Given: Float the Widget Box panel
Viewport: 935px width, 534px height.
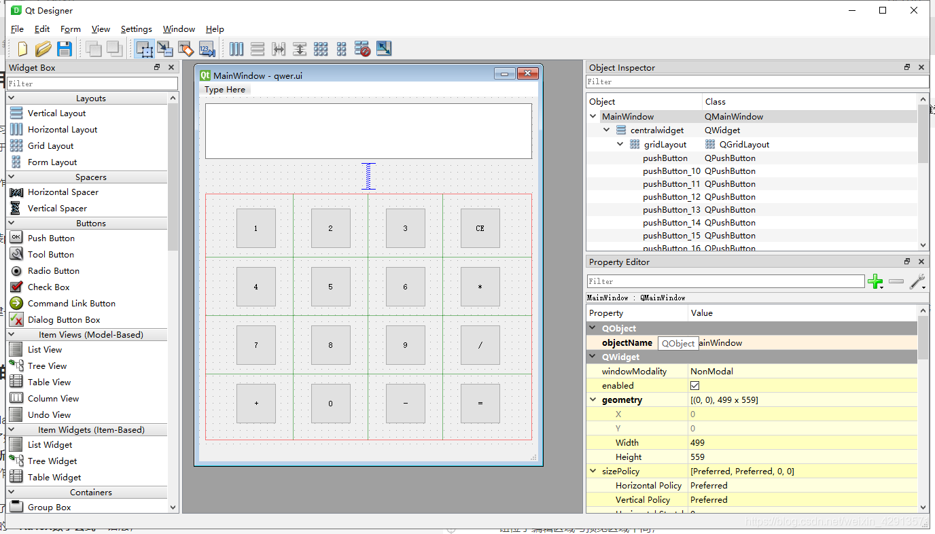Looking at the screenshot, I should [157, 67].
